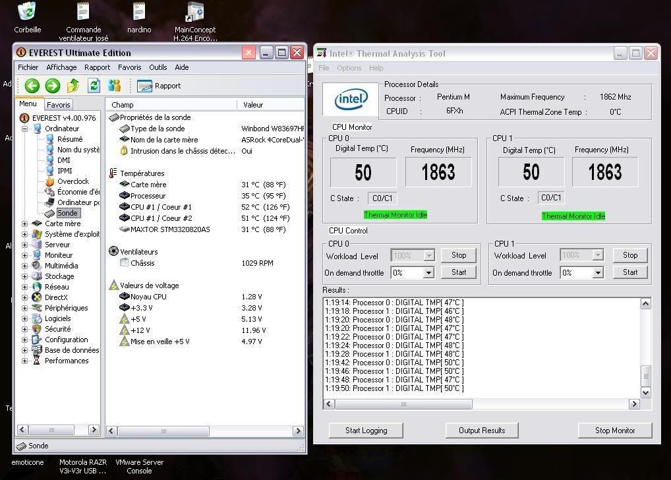
Task: Select the Sonde sensor tree item
Action: click(67, 213)
